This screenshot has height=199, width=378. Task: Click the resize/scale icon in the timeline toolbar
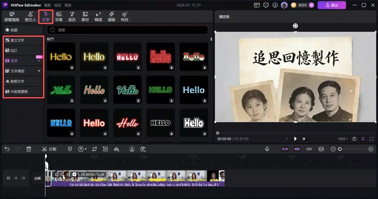tap(105, 149)
